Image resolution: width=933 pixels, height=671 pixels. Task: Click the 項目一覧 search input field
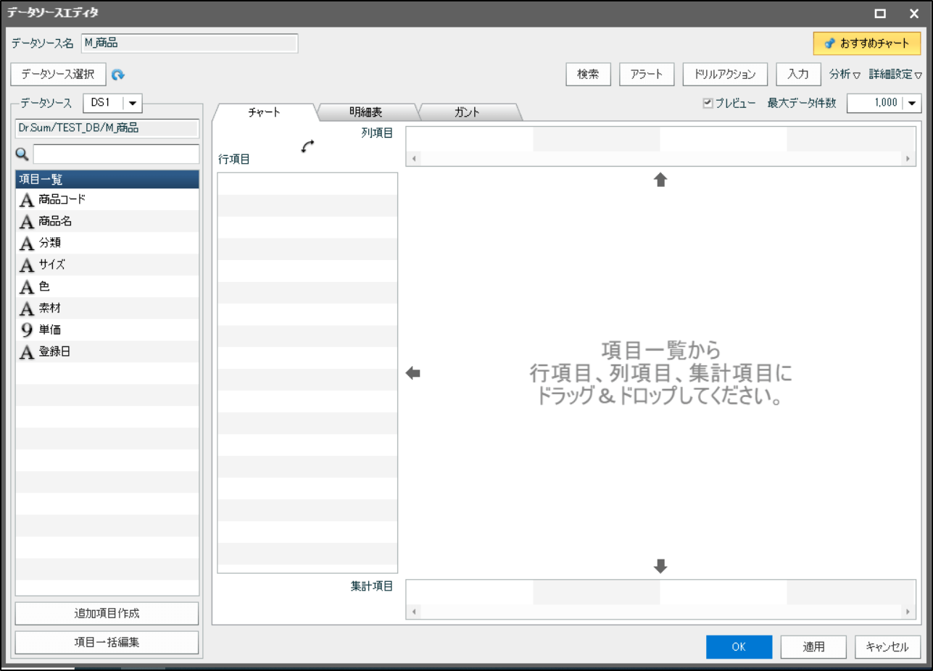(x=116, y=154)
